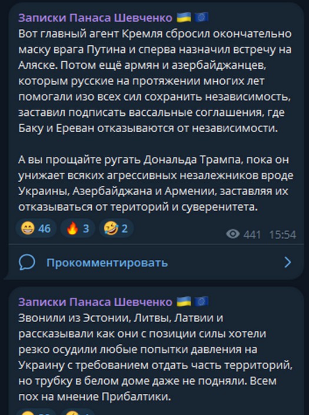Screen dimensions: 309x415
Task: Toggle the first cut-off reaction under second post
Action: pos(36,413)
